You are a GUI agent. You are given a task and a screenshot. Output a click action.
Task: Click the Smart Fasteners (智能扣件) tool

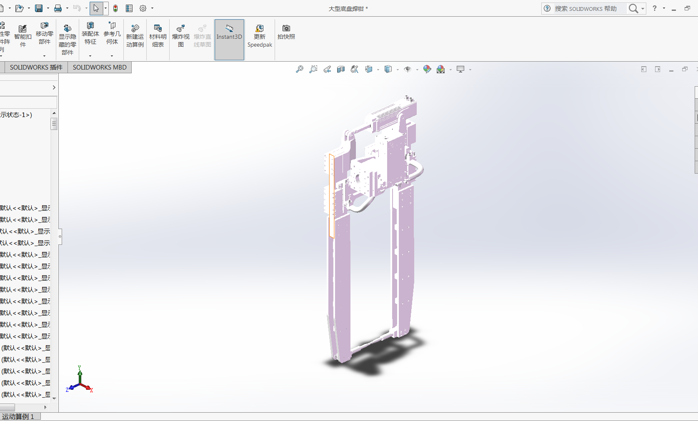click(23, 35)
